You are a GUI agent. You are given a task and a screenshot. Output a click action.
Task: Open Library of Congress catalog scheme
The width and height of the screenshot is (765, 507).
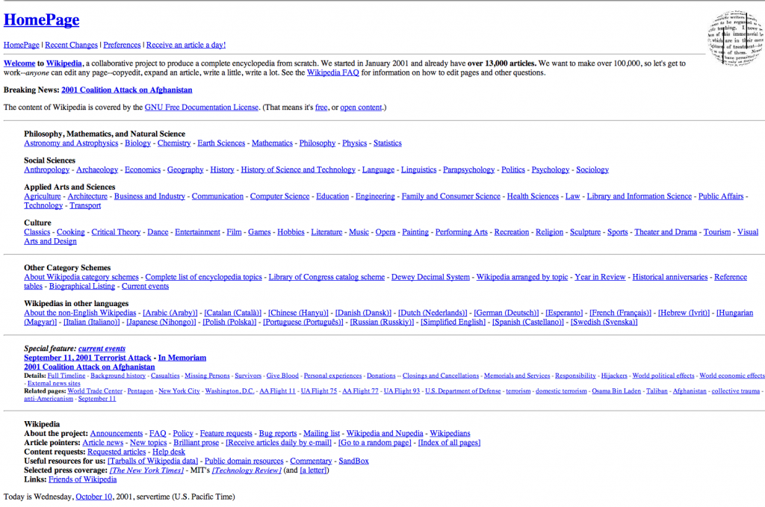327,277
